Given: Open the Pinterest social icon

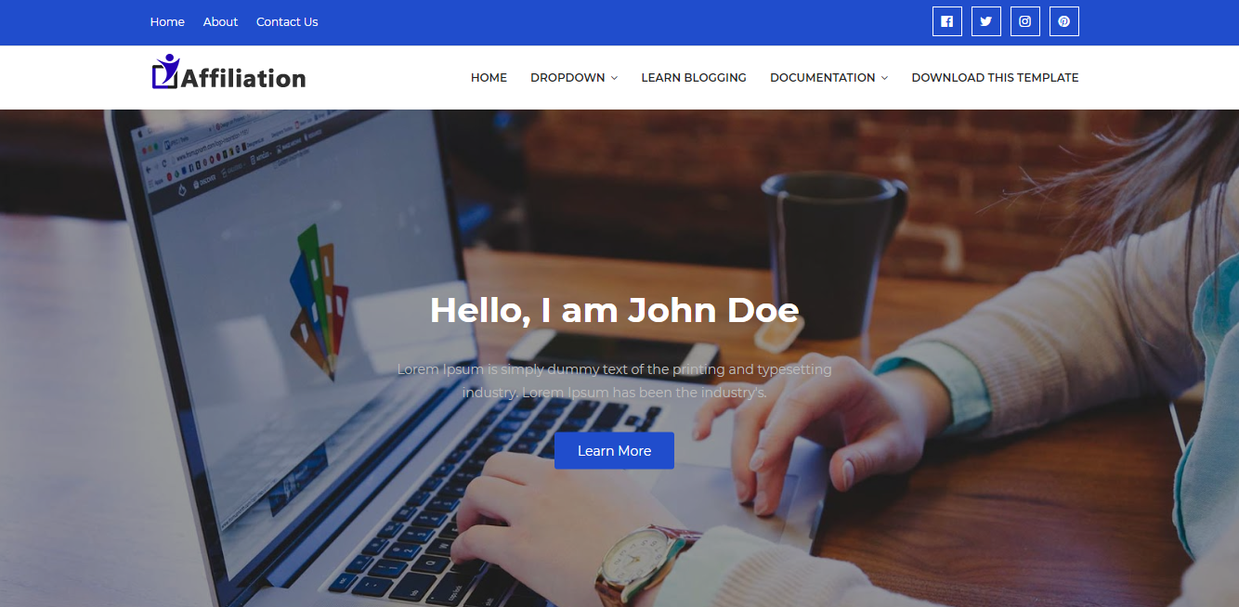Looking at the screenshot, I should 1063,21.
